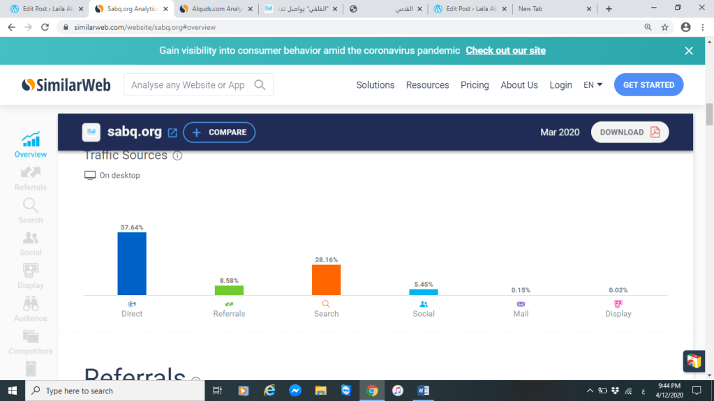Open Microsoft Word from the taskbar
Image resolution: width=714 pixels, height=401 pixels.
(423, 391)
